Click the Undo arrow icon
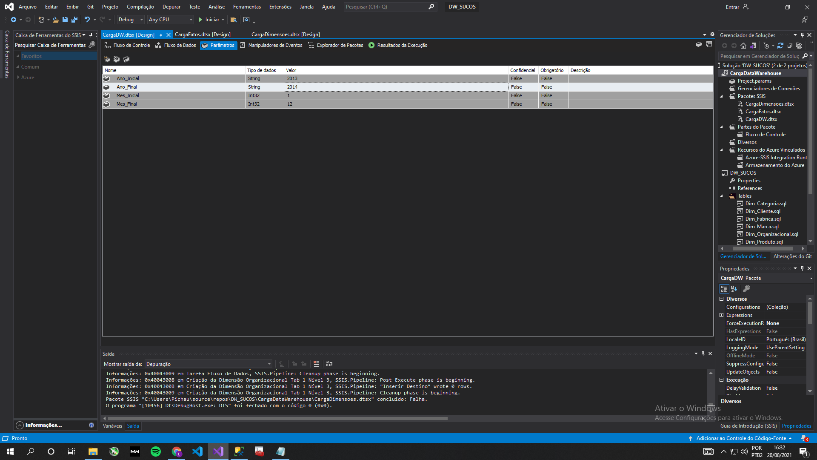The height and width of the screenshot is (460, 817). 87,20
